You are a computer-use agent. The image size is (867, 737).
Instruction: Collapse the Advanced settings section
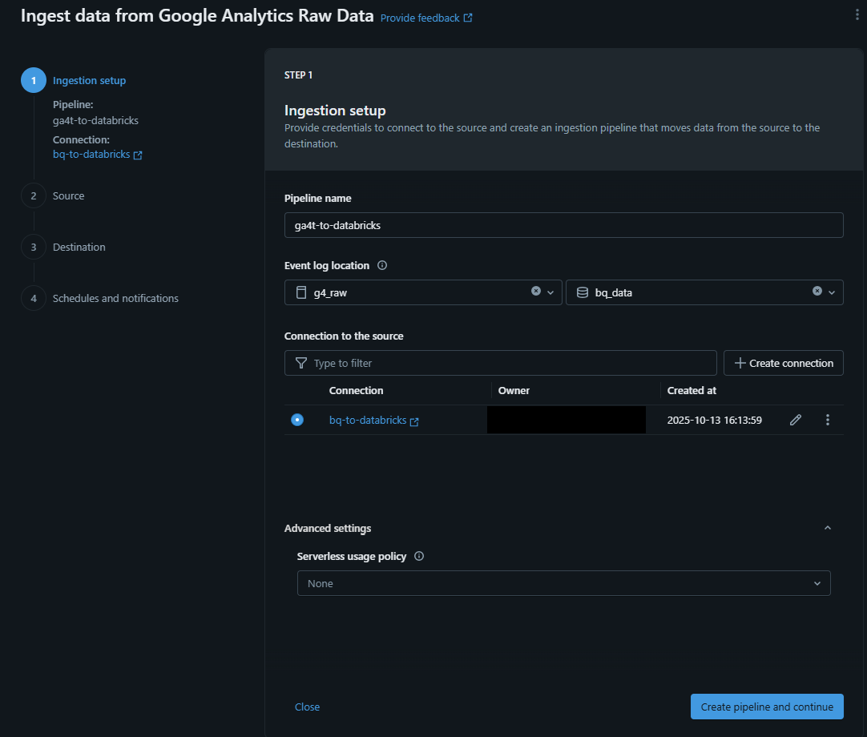pos(827,528)
